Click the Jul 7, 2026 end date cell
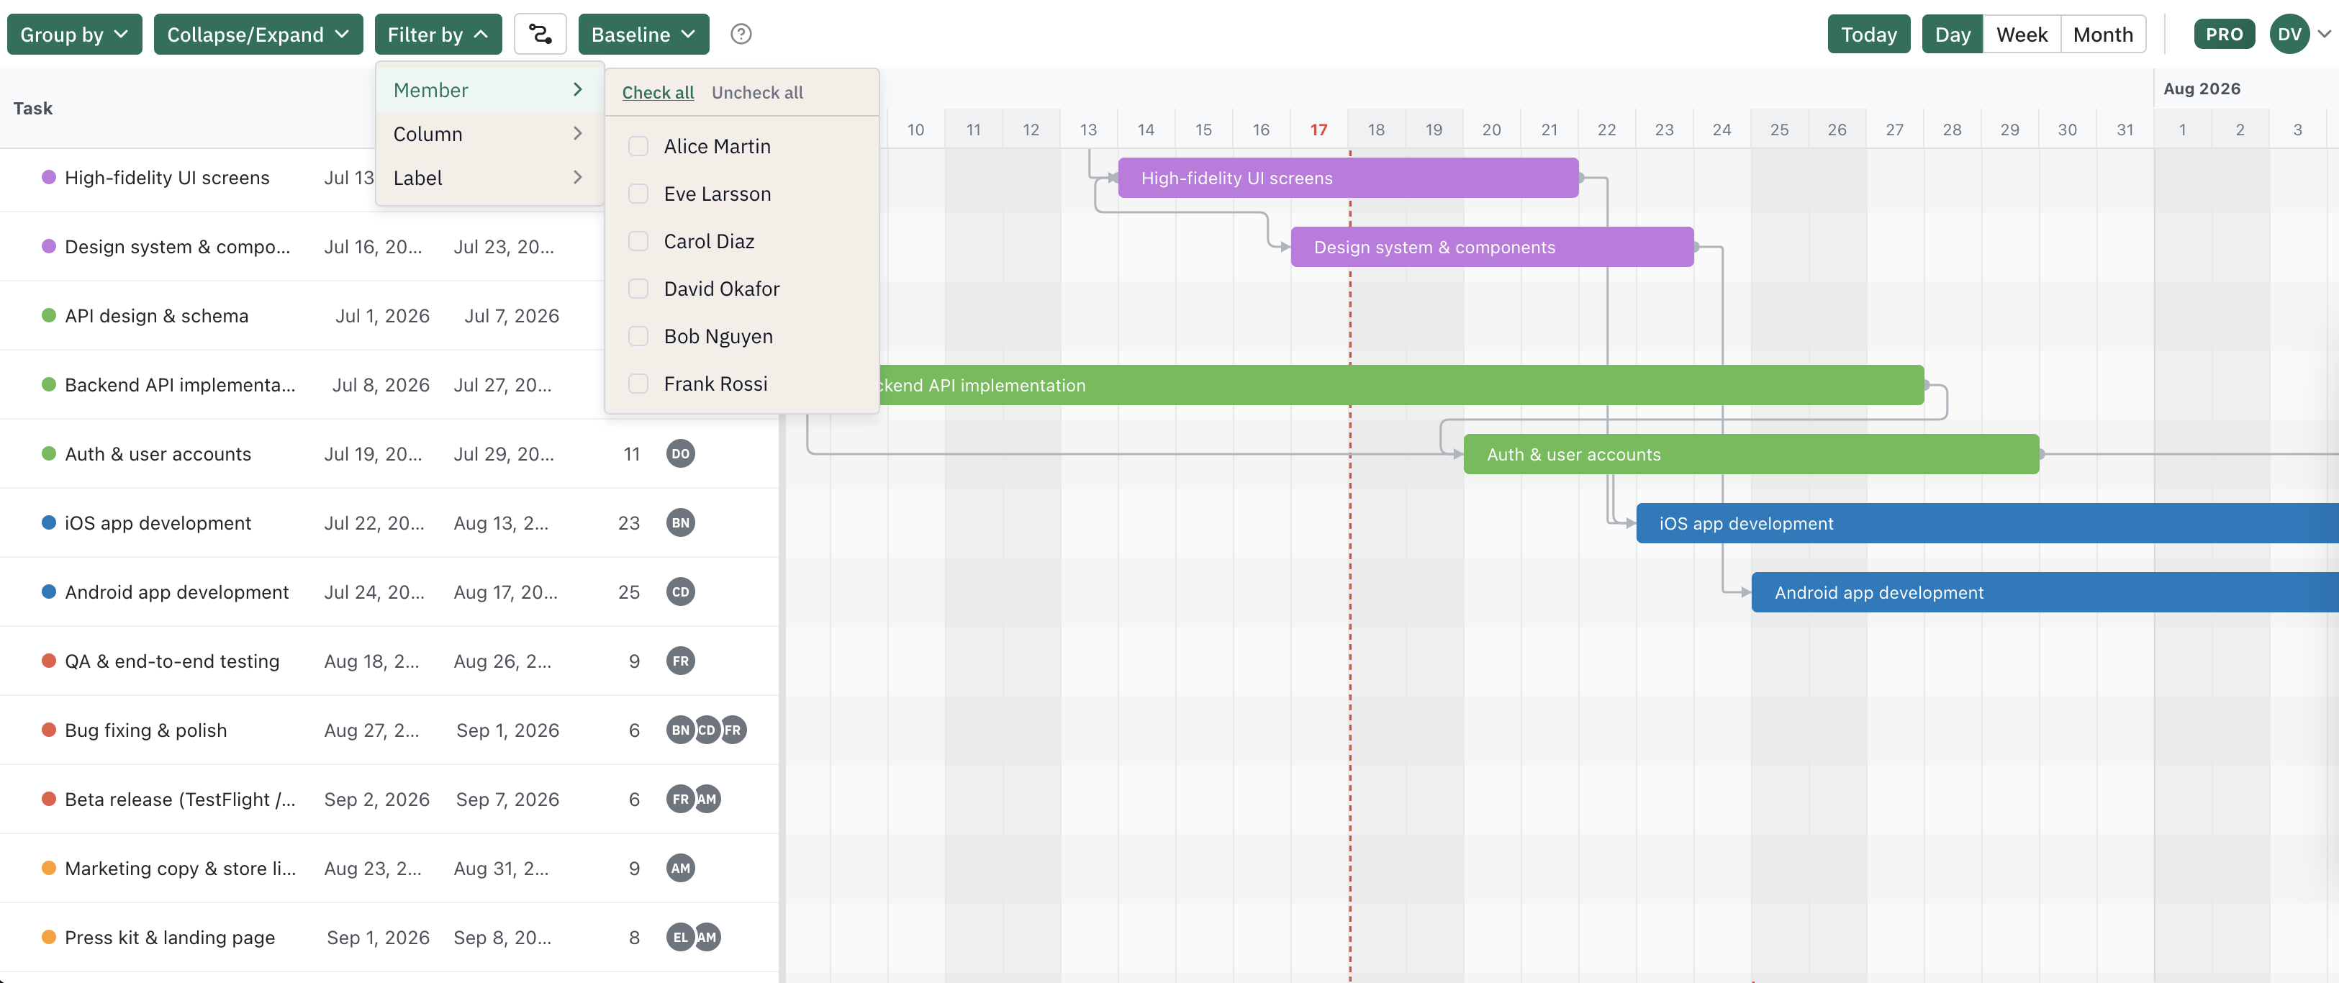This screenshot has width=2339, height=983. pos(511,316)
